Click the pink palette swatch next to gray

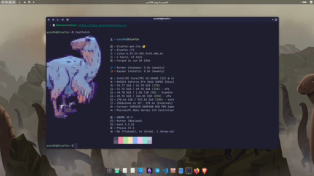pyautogui.click(x=121, y=140)
